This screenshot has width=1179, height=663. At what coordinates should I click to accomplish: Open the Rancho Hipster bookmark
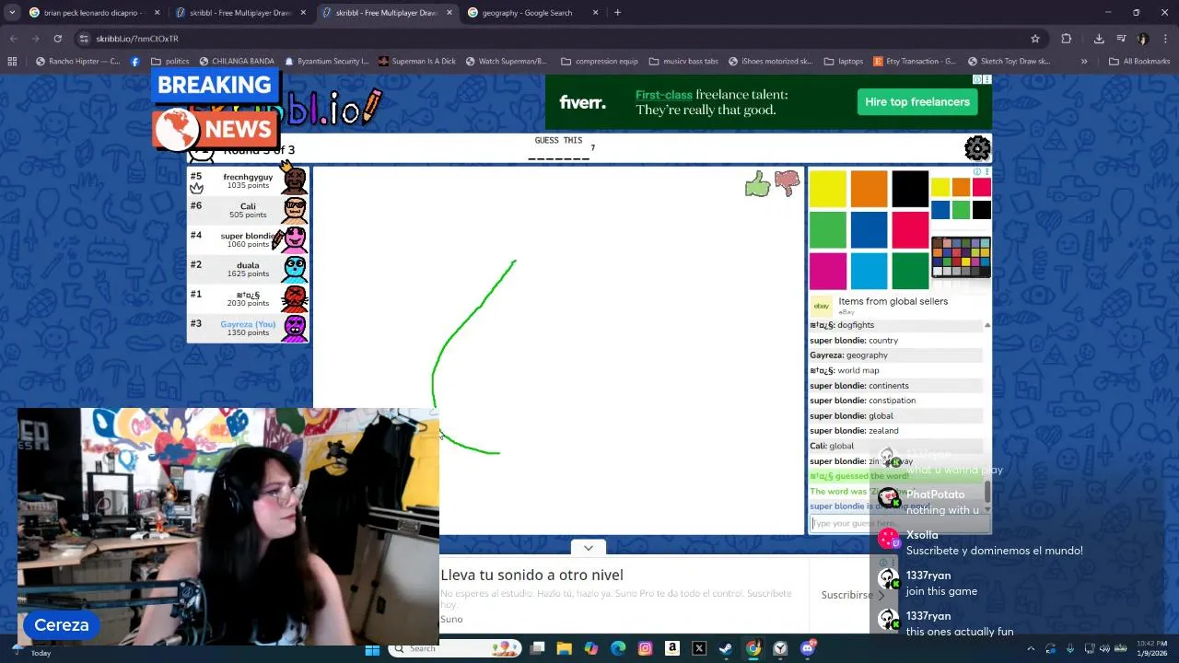tap(78, 62)
